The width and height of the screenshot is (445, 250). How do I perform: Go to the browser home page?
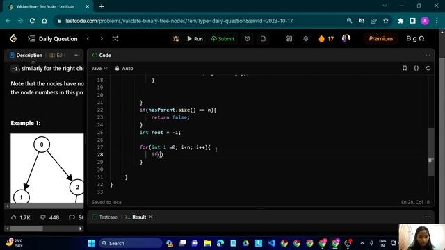44,21
